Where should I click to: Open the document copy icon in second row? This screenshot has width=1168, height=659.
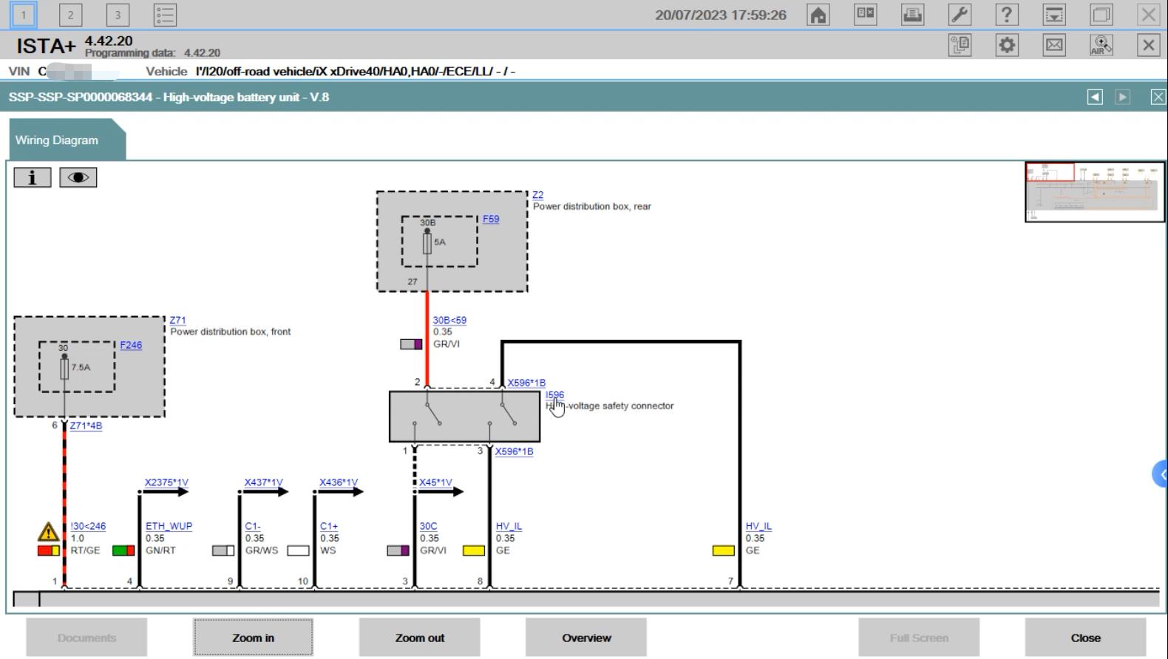click(960, 45)
